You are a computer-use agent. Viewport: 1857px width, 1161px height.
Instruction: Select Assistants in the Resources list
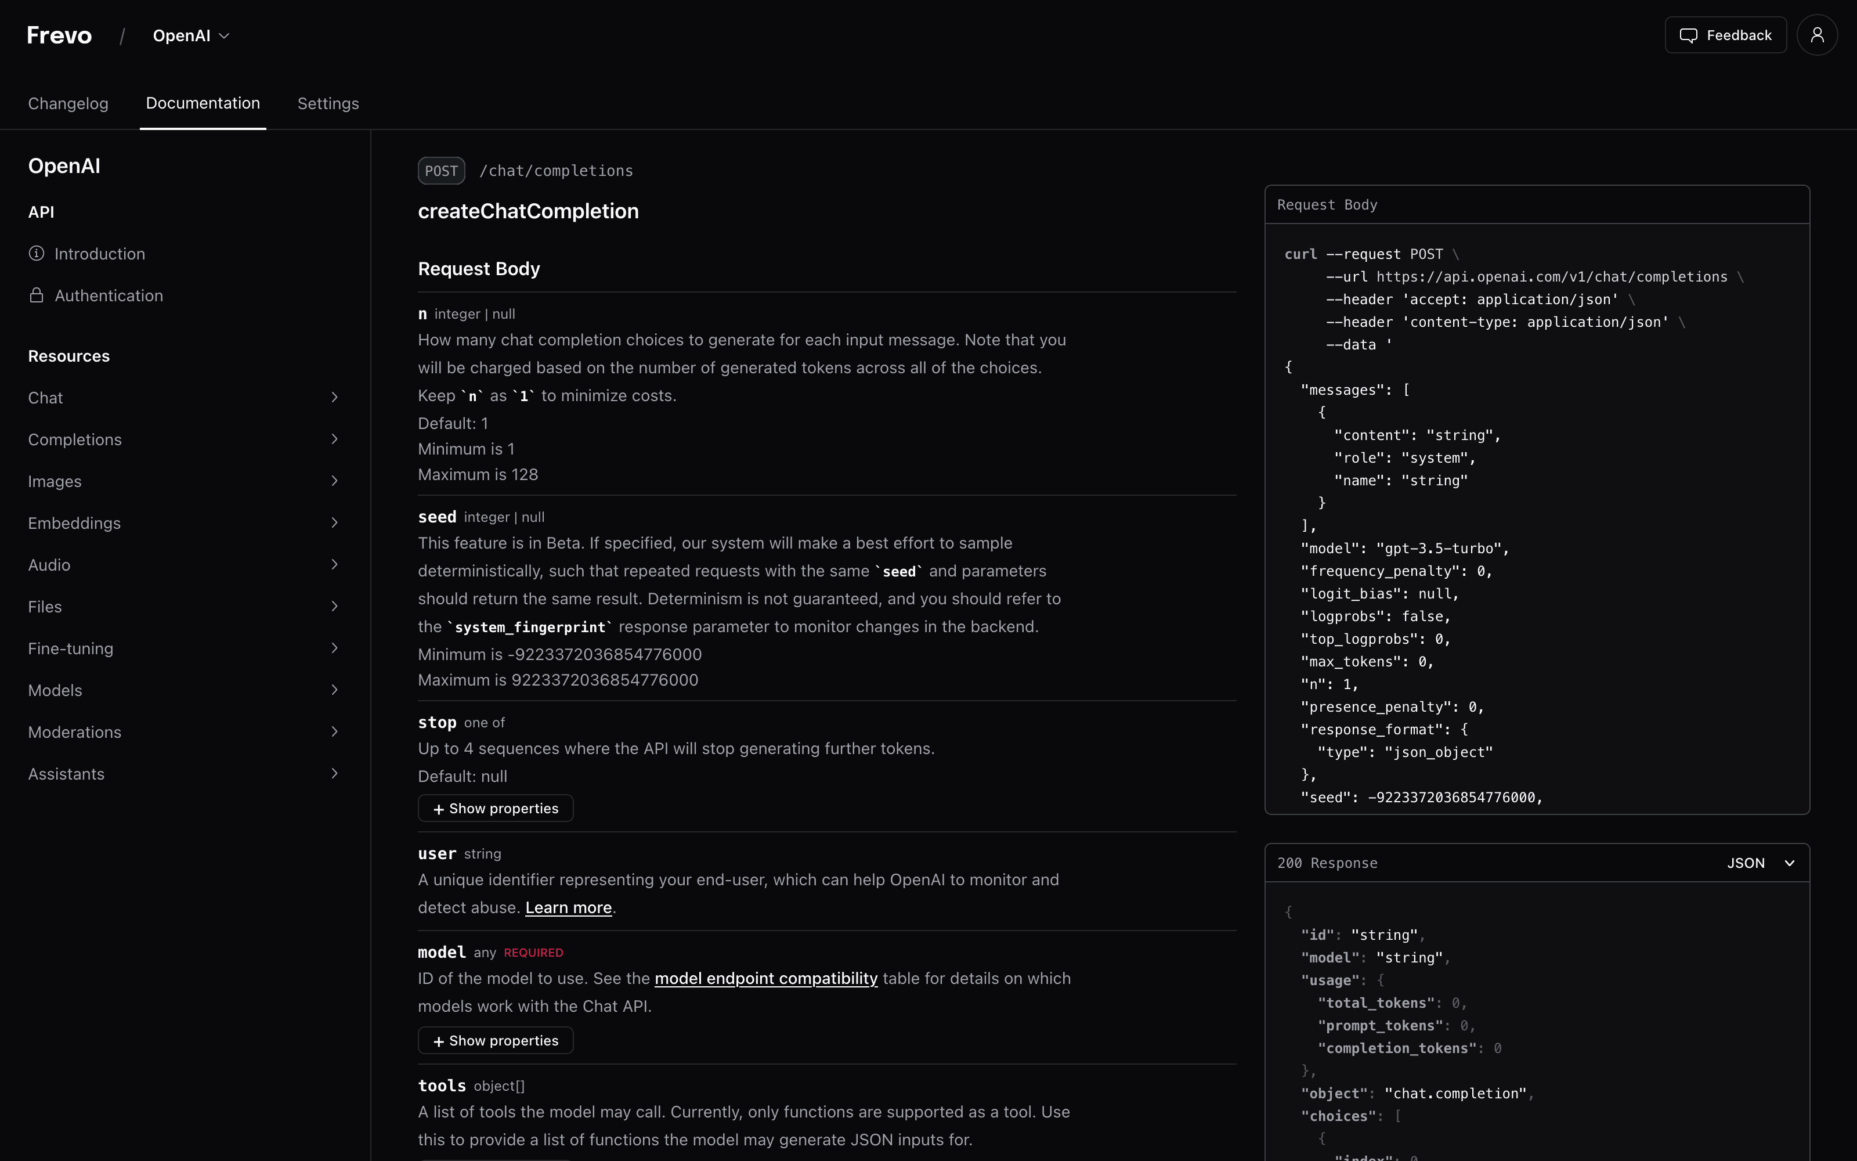click(66, 774)
